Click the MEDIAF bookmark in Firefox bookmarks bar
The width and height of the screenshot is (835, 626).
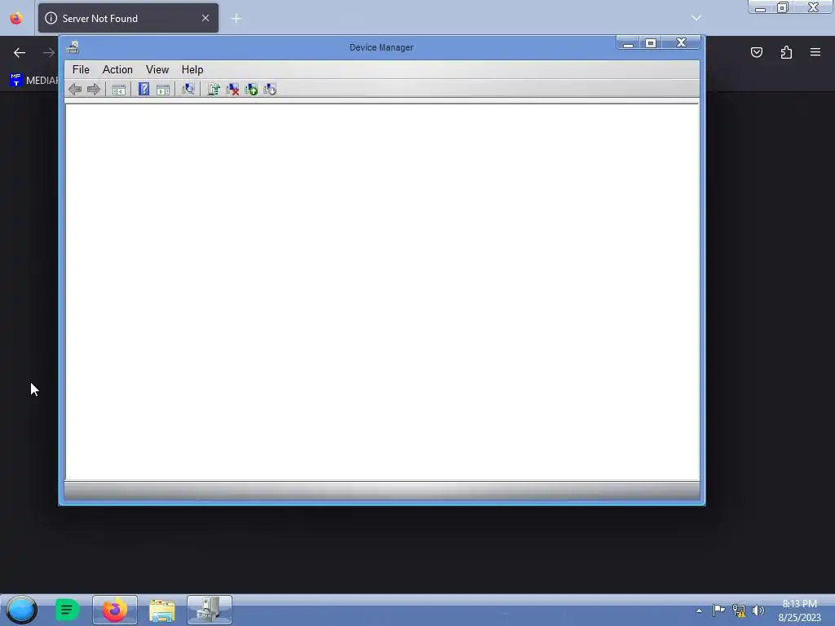tap(34, 81)
